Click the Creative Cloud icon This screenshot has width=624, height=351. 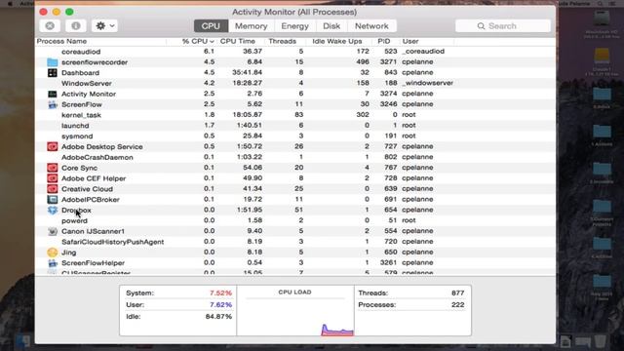click(52, 188)
